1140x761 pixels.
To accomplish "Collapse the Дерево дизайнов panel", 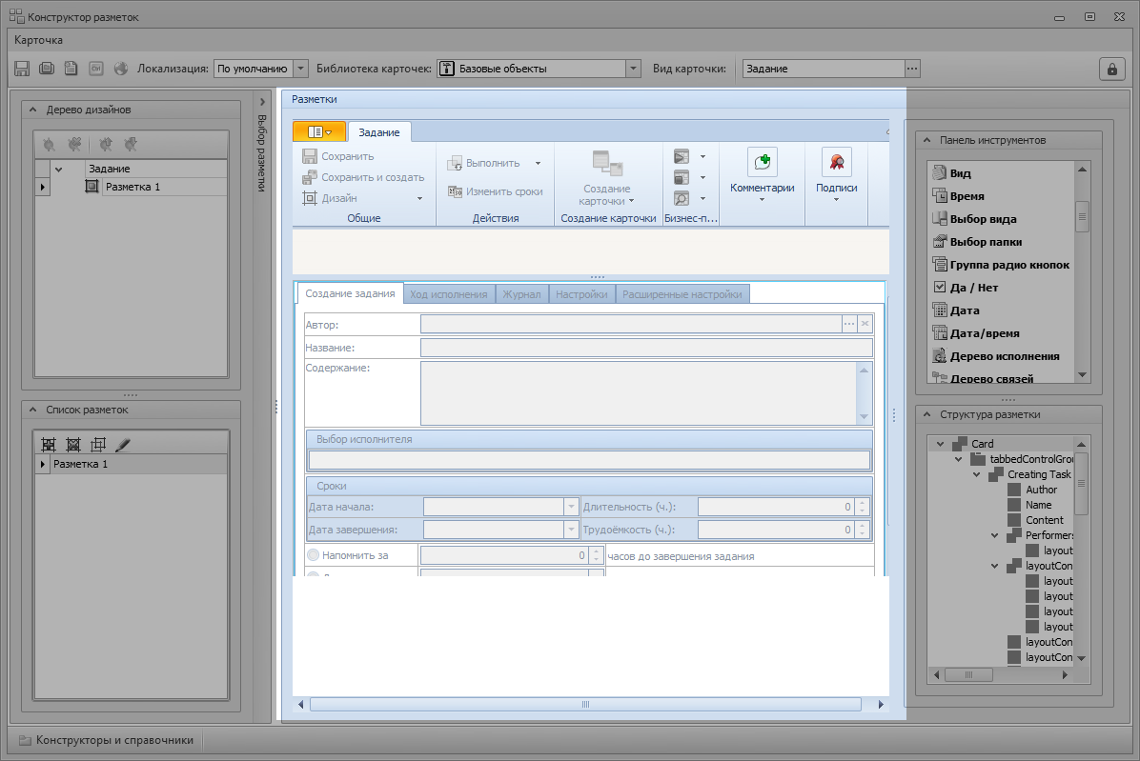I will [x=31, y=110].
